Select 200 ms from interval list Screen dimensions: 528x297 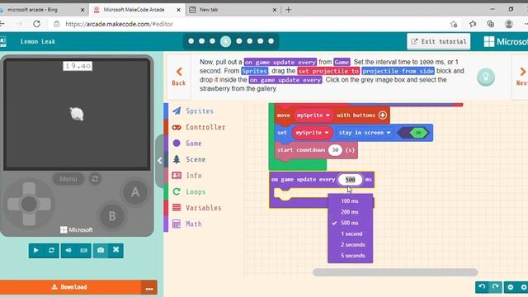coord(350,212)
